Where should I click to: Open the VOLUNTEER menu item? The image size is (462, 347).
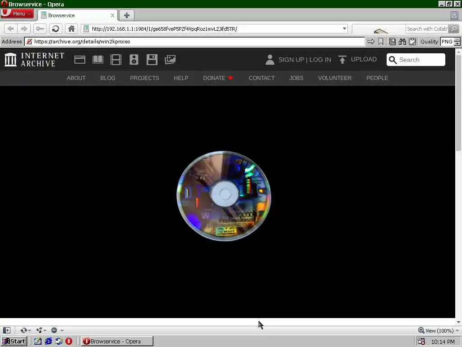tap(335, 78)
